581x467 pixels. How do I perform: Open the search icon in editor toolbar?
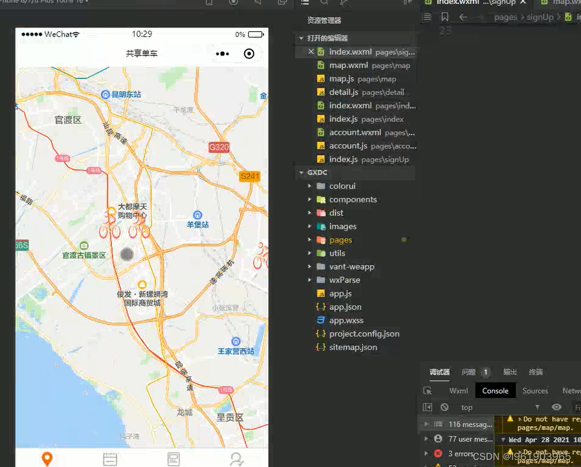324,2
